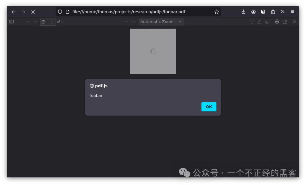The width and height of the screenshot is (306, 185).
Task: Zoom in the PDF
Action: tap(134, 22)
